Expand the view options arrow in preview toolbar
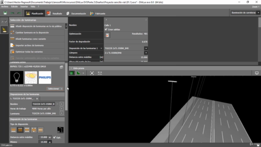261x147 pixels. pyautogui.click(x=83, y=73)
